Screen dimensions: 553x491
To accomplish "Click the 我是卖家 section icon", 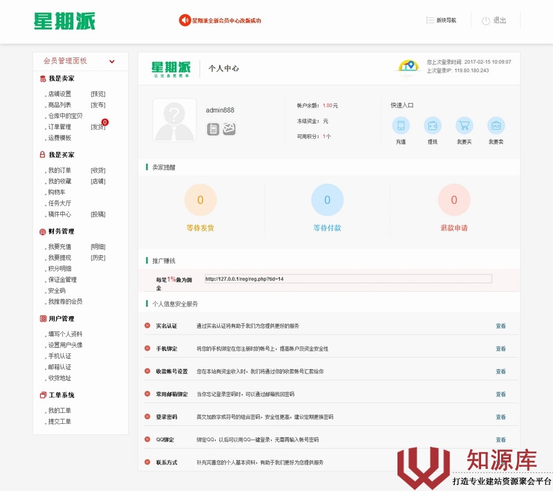I will pos(43,79).
